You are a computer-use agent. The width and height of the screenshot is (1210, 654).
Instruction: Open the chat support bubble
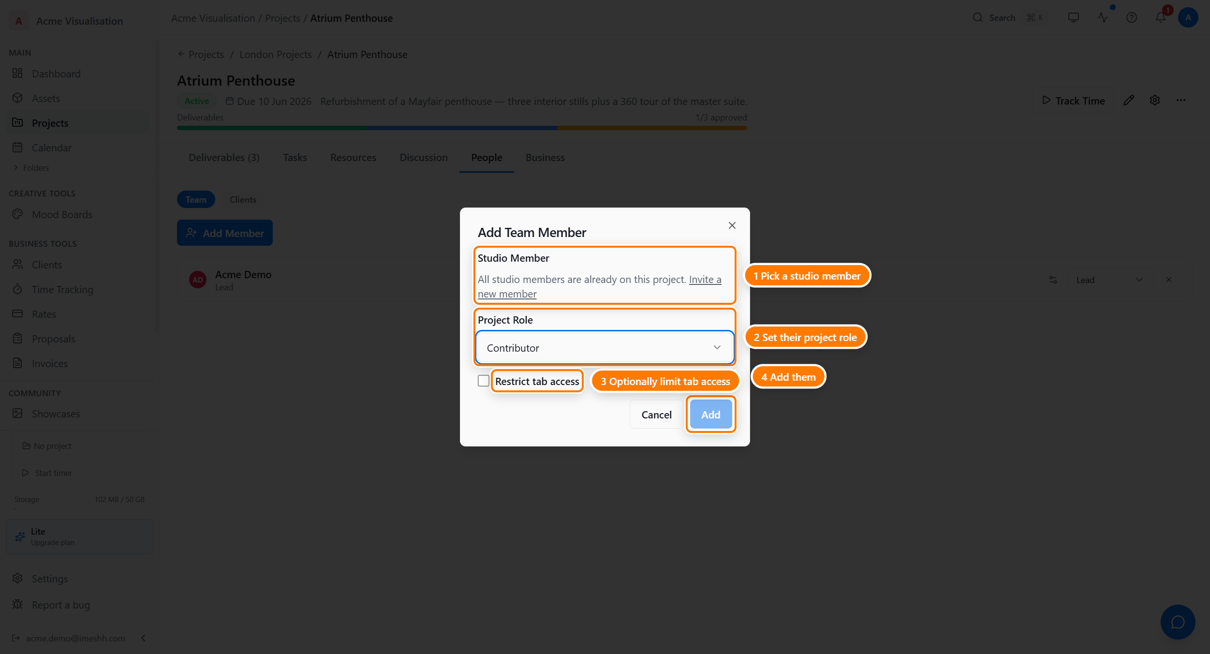tap(1178, 622)
